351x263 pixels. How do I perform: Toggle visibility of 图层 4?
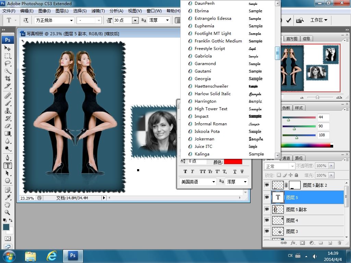click(x=267, y=220)
